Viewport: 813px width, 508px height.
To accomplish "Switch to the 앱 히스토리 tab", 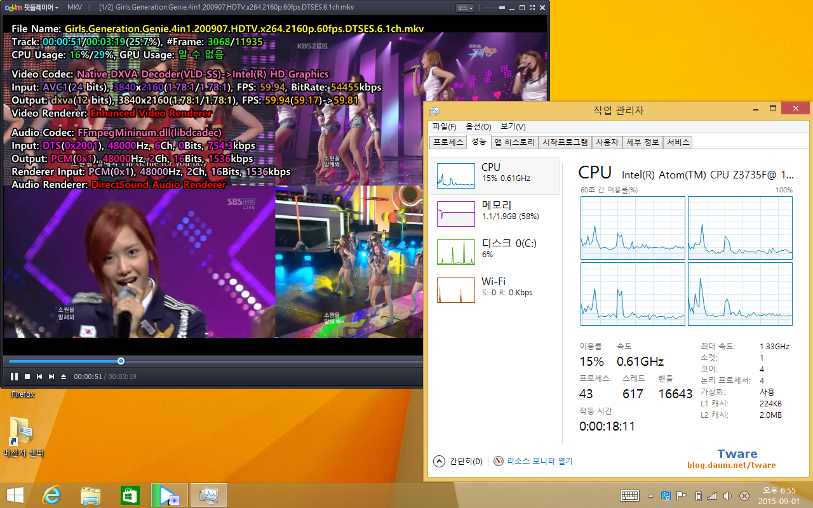I will [x=514, y=142].
